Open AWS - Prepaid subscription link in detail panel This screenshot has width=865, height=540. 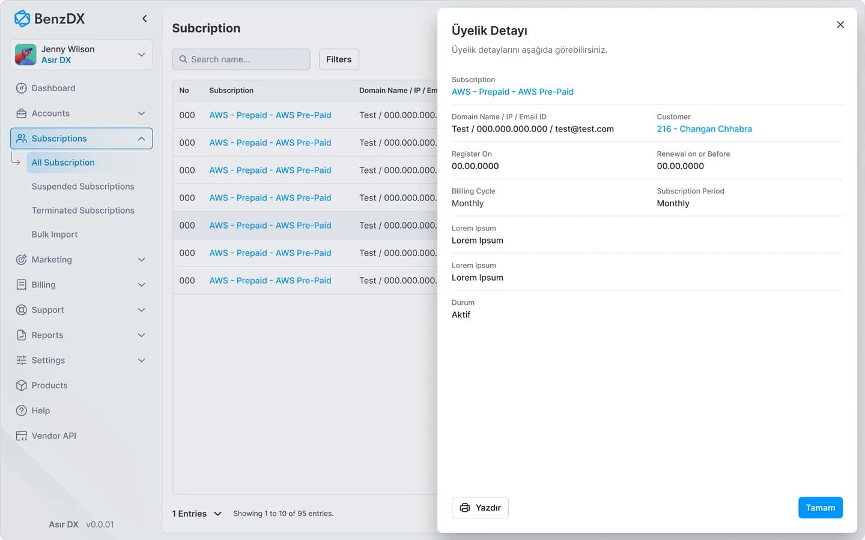pyautogui.click(x=512, y=92)
